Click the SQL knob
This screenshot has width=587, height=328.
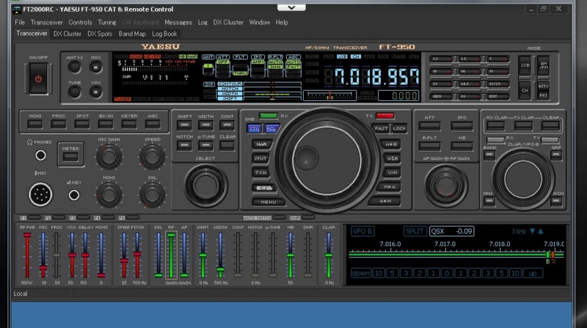click(152, 194)
